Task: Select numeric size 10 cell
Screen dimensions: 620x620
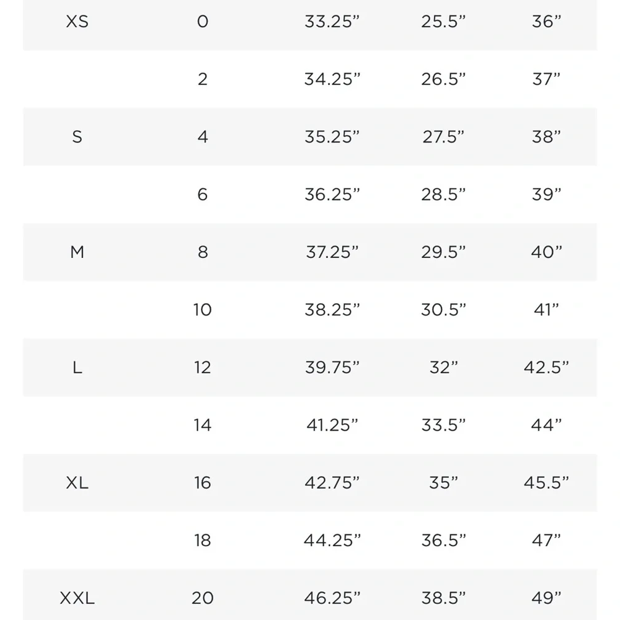Action: [x=203, y=310]
